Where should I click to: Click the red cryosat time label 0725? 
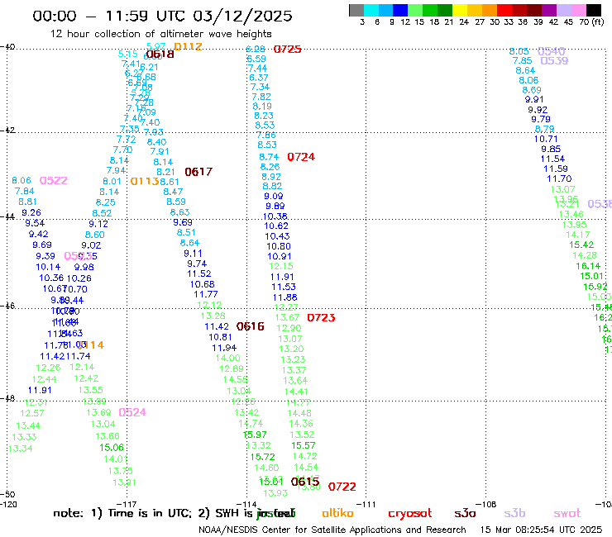(287, 49)
